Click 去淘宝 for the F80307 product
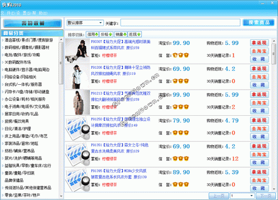278x200 pixels. [x=259, y=51]
